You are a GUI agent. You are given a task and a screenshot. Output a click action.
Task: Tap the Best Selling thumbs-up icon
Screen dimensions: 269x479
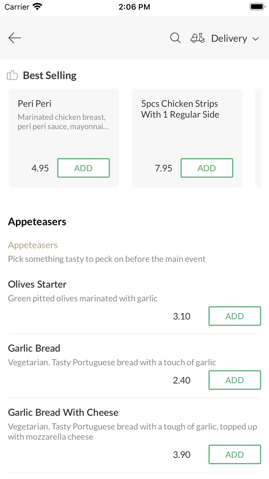click(x=13, y=75)
